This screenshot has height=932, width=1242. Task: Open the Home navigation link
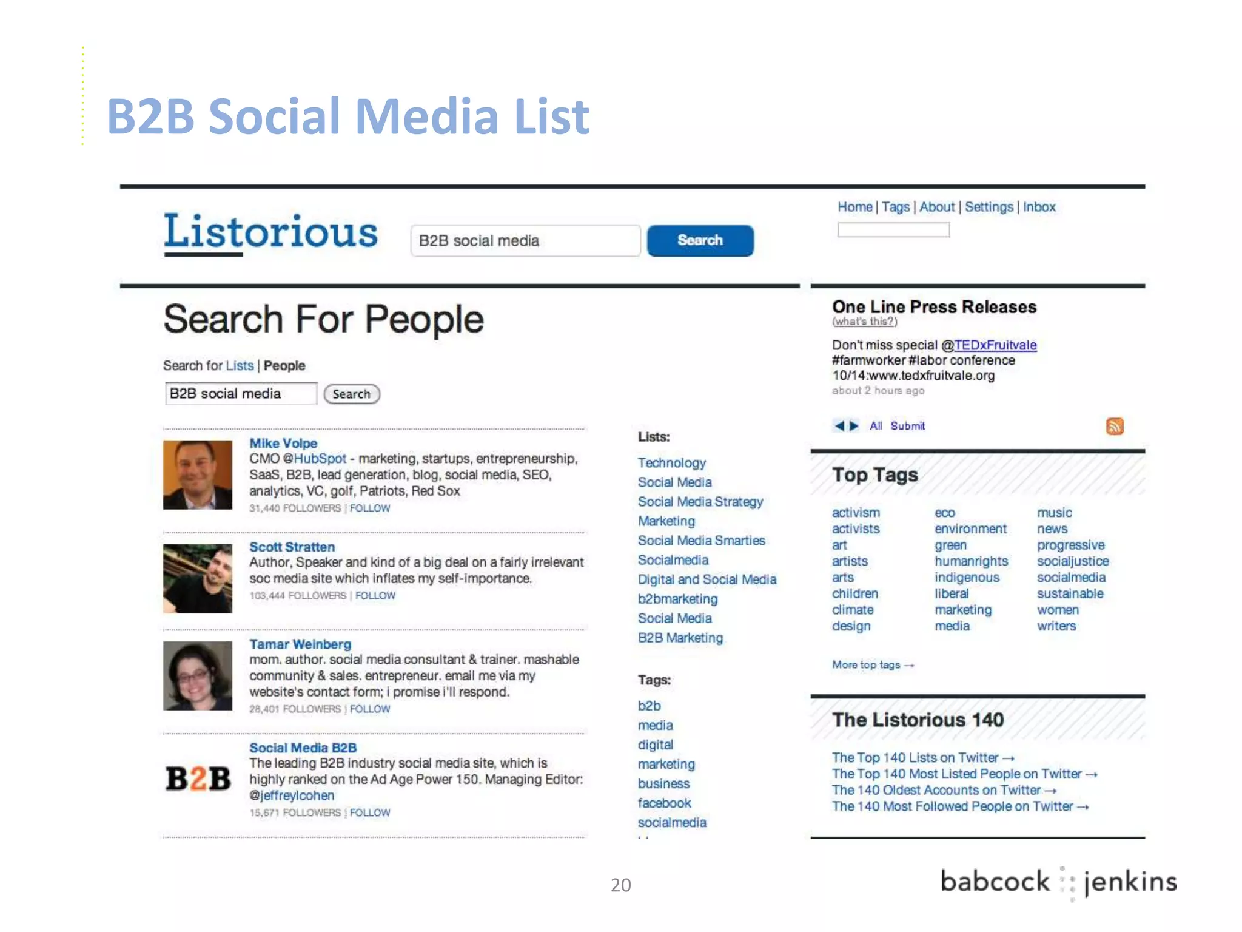click(x=855, y=207)
